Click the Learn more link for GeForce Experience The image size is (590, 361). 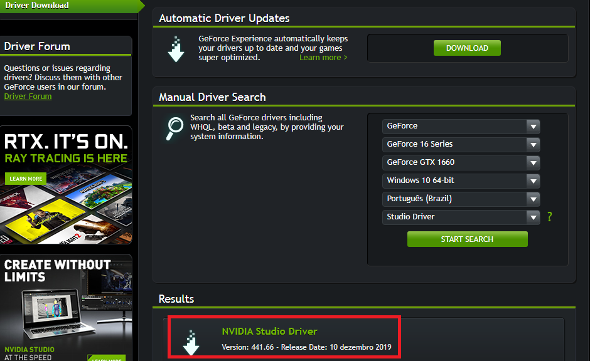(323, 58)
